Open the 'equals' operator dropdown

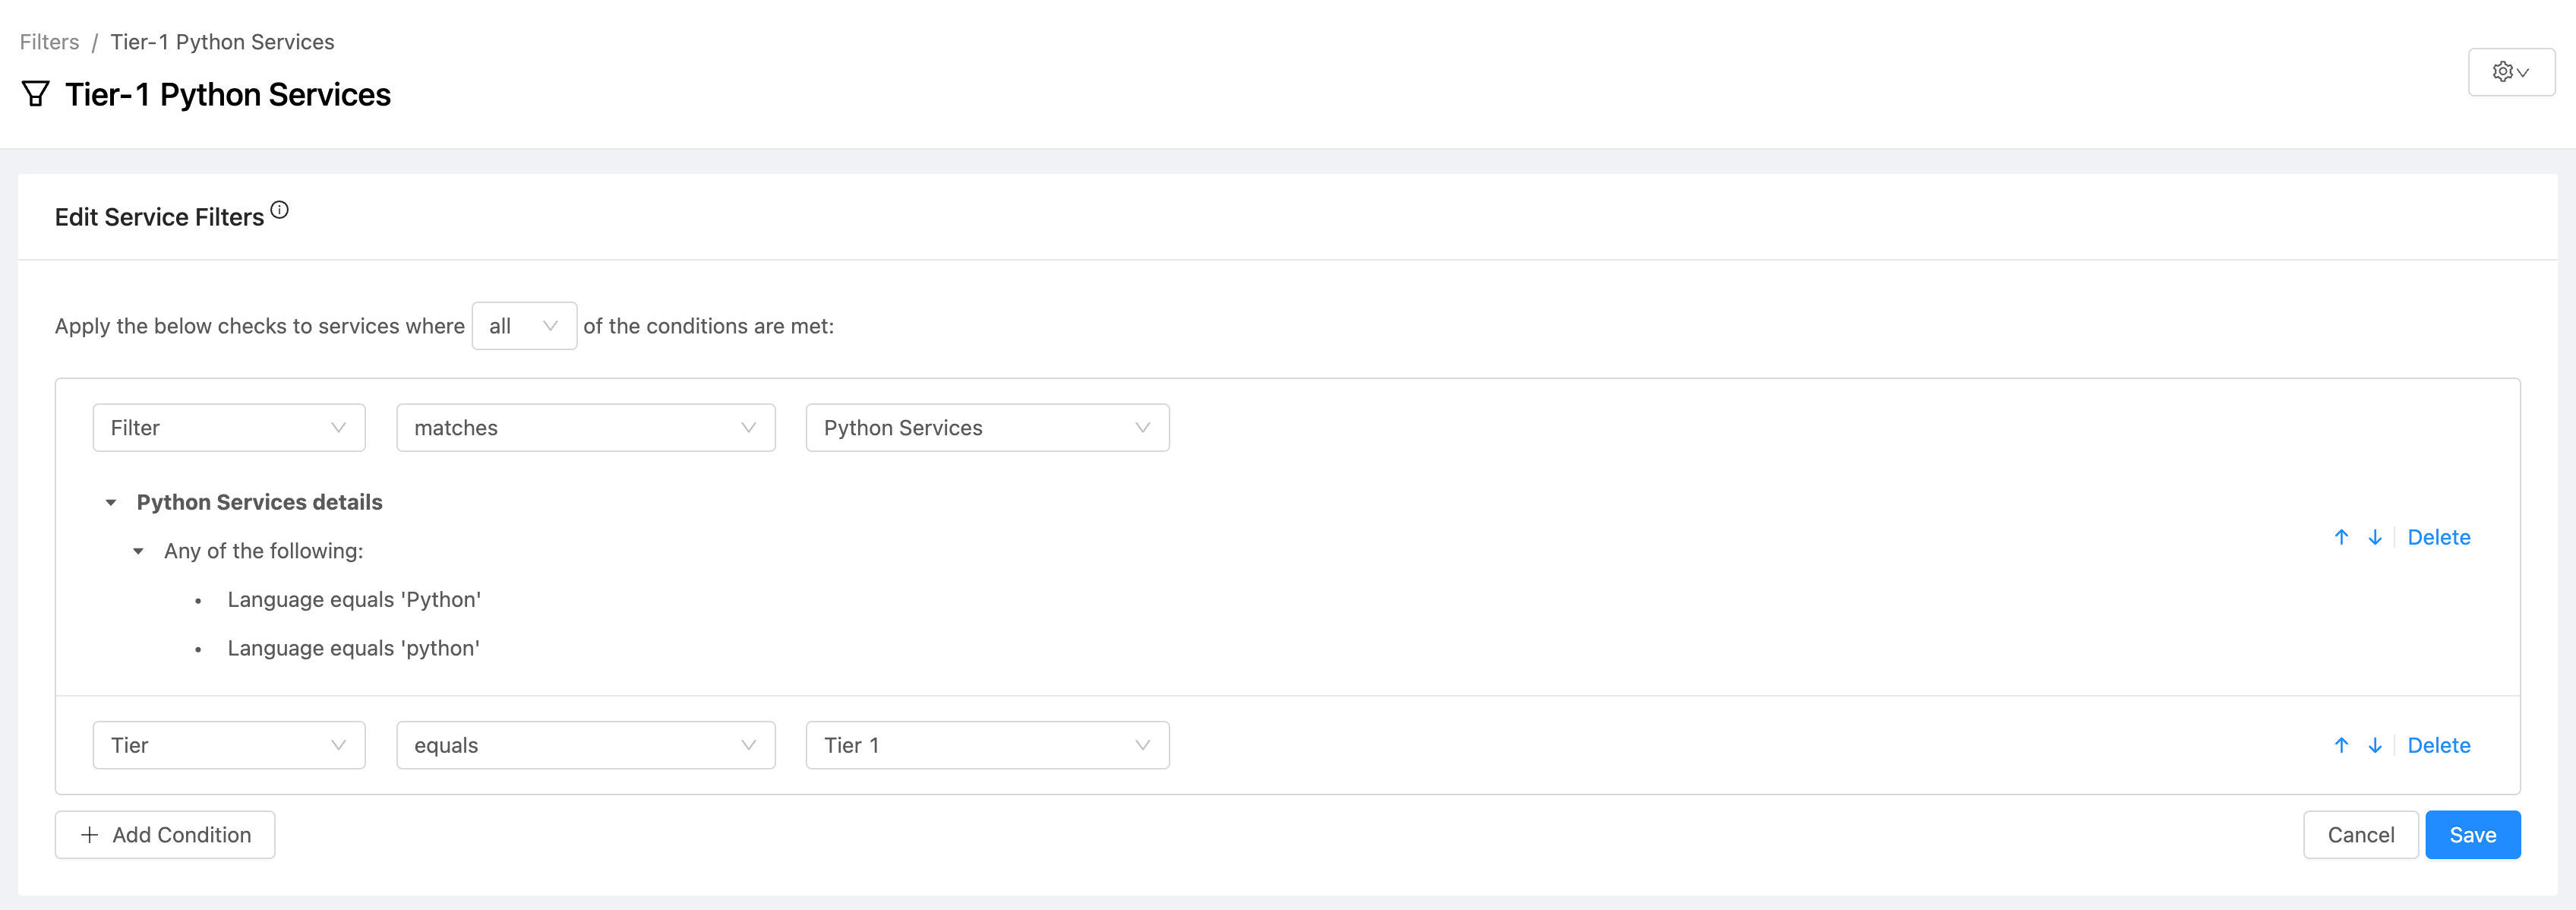(x=585, y=745)
